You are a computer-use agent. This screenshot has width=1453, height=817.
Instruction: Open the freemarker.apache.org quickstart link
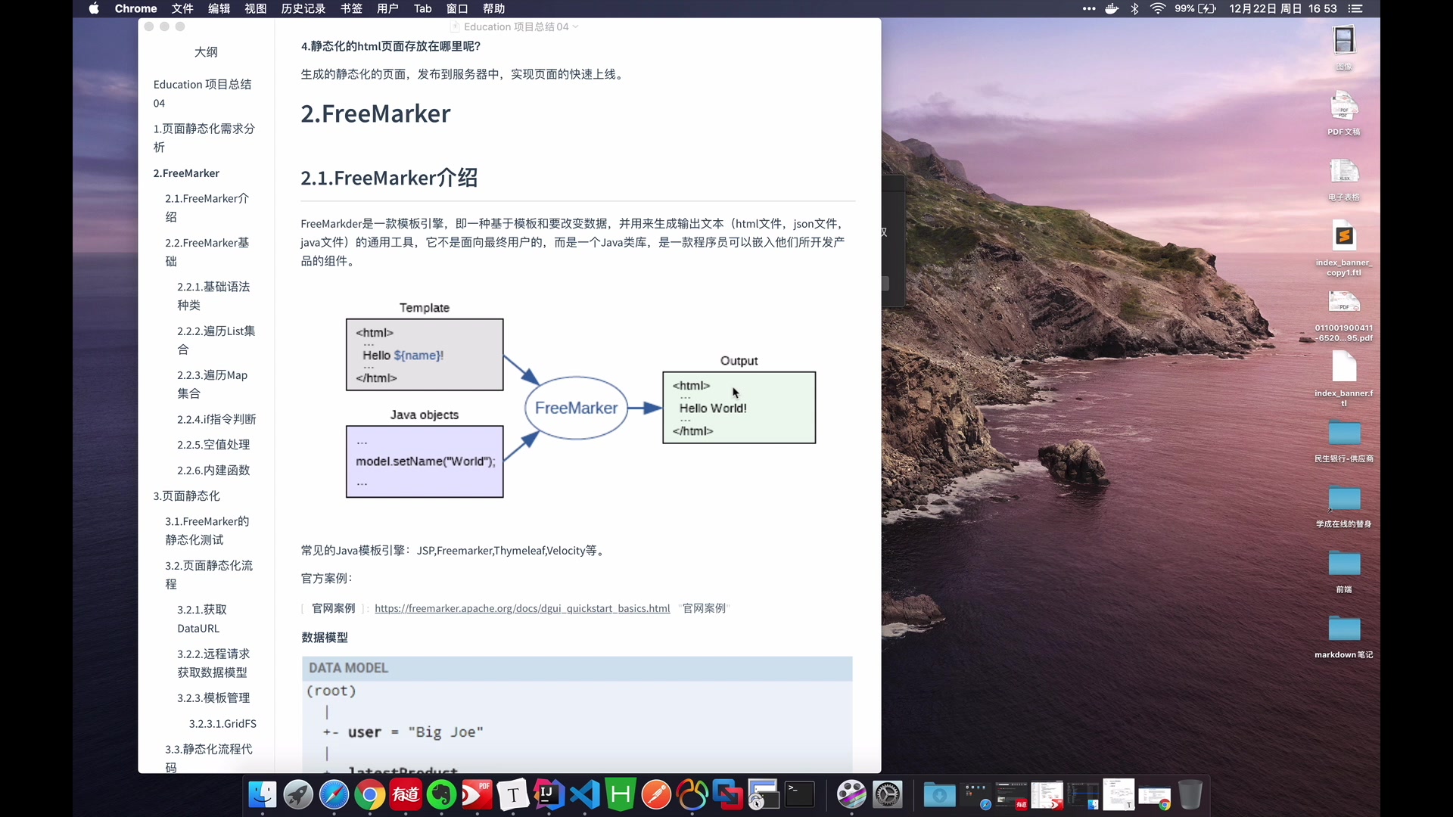point(522,608)
